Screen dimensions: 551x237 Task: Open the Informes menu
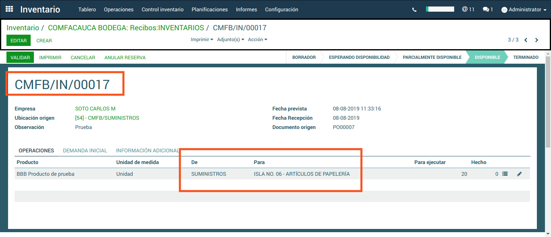point(246,9)
